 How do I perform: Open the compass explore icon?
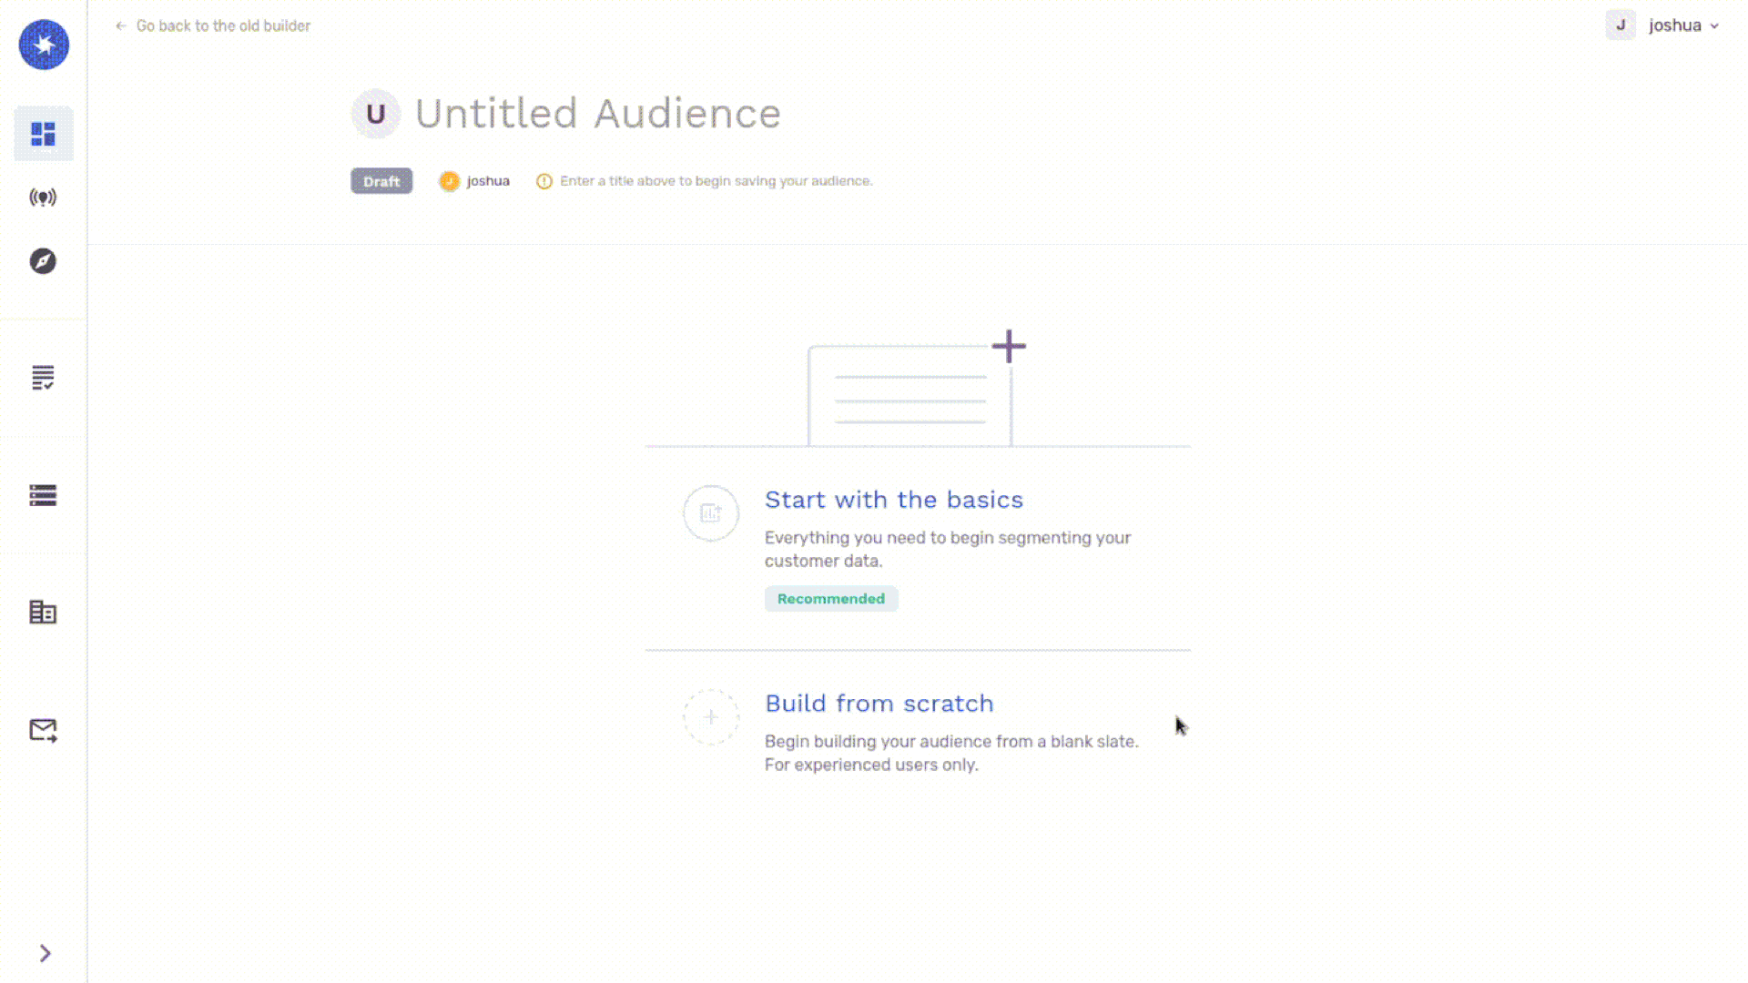43,261
